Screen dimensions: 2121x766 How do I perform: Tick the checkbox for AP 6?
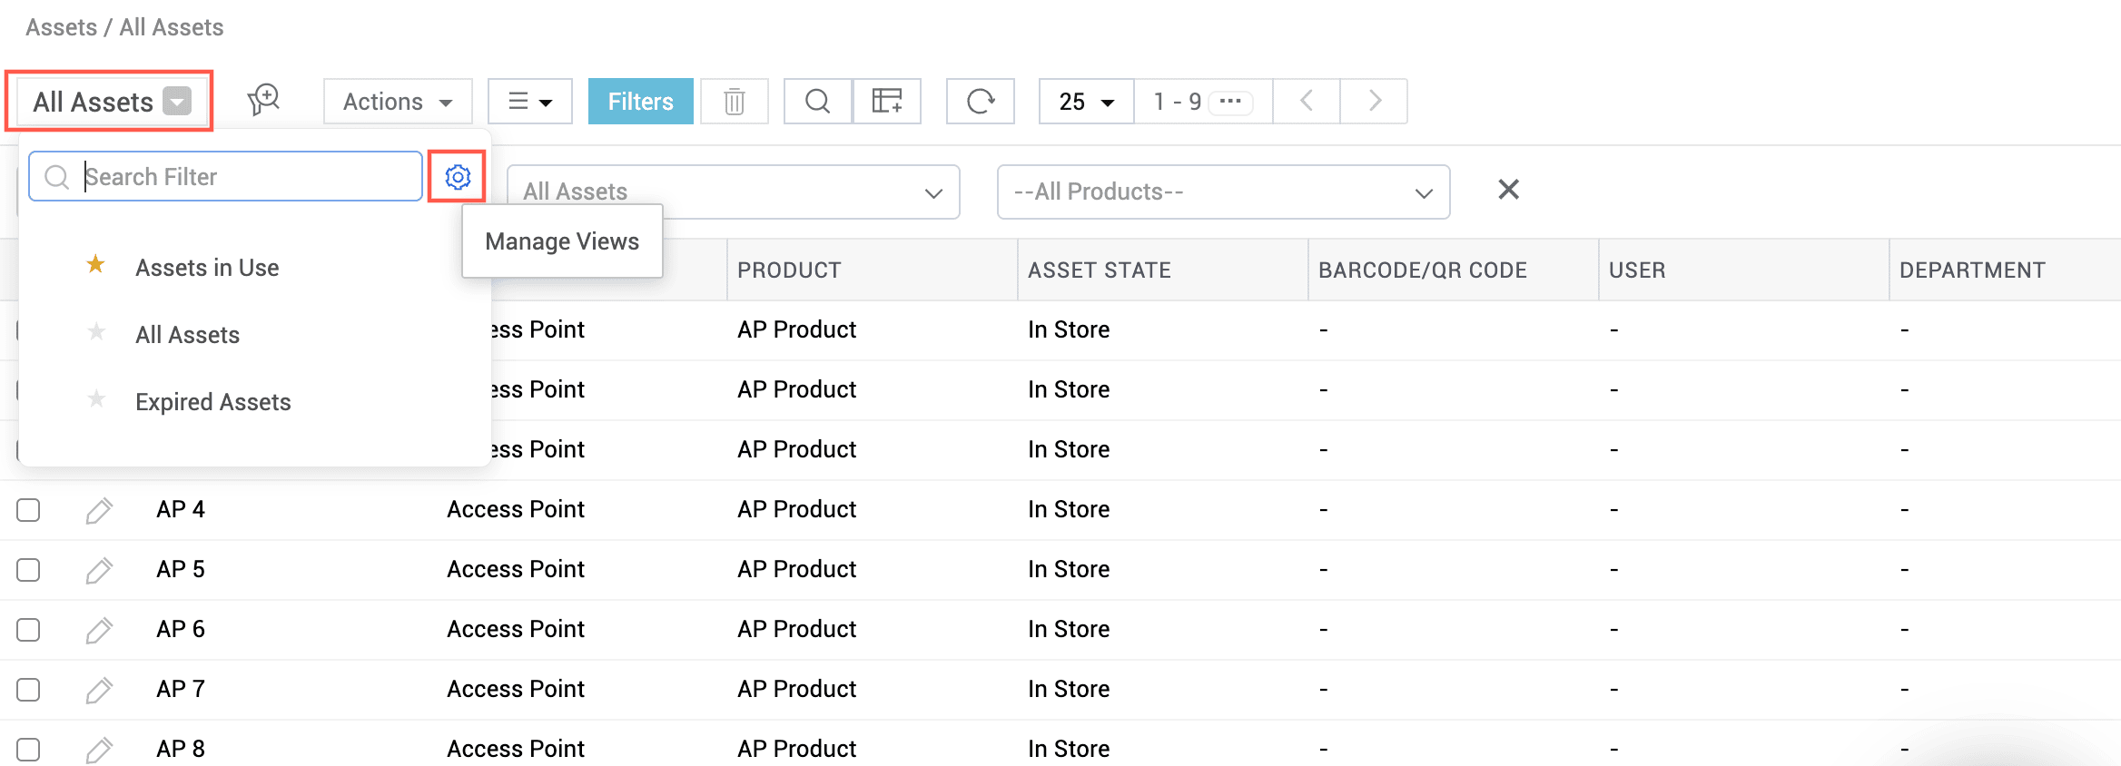[28, 630]
